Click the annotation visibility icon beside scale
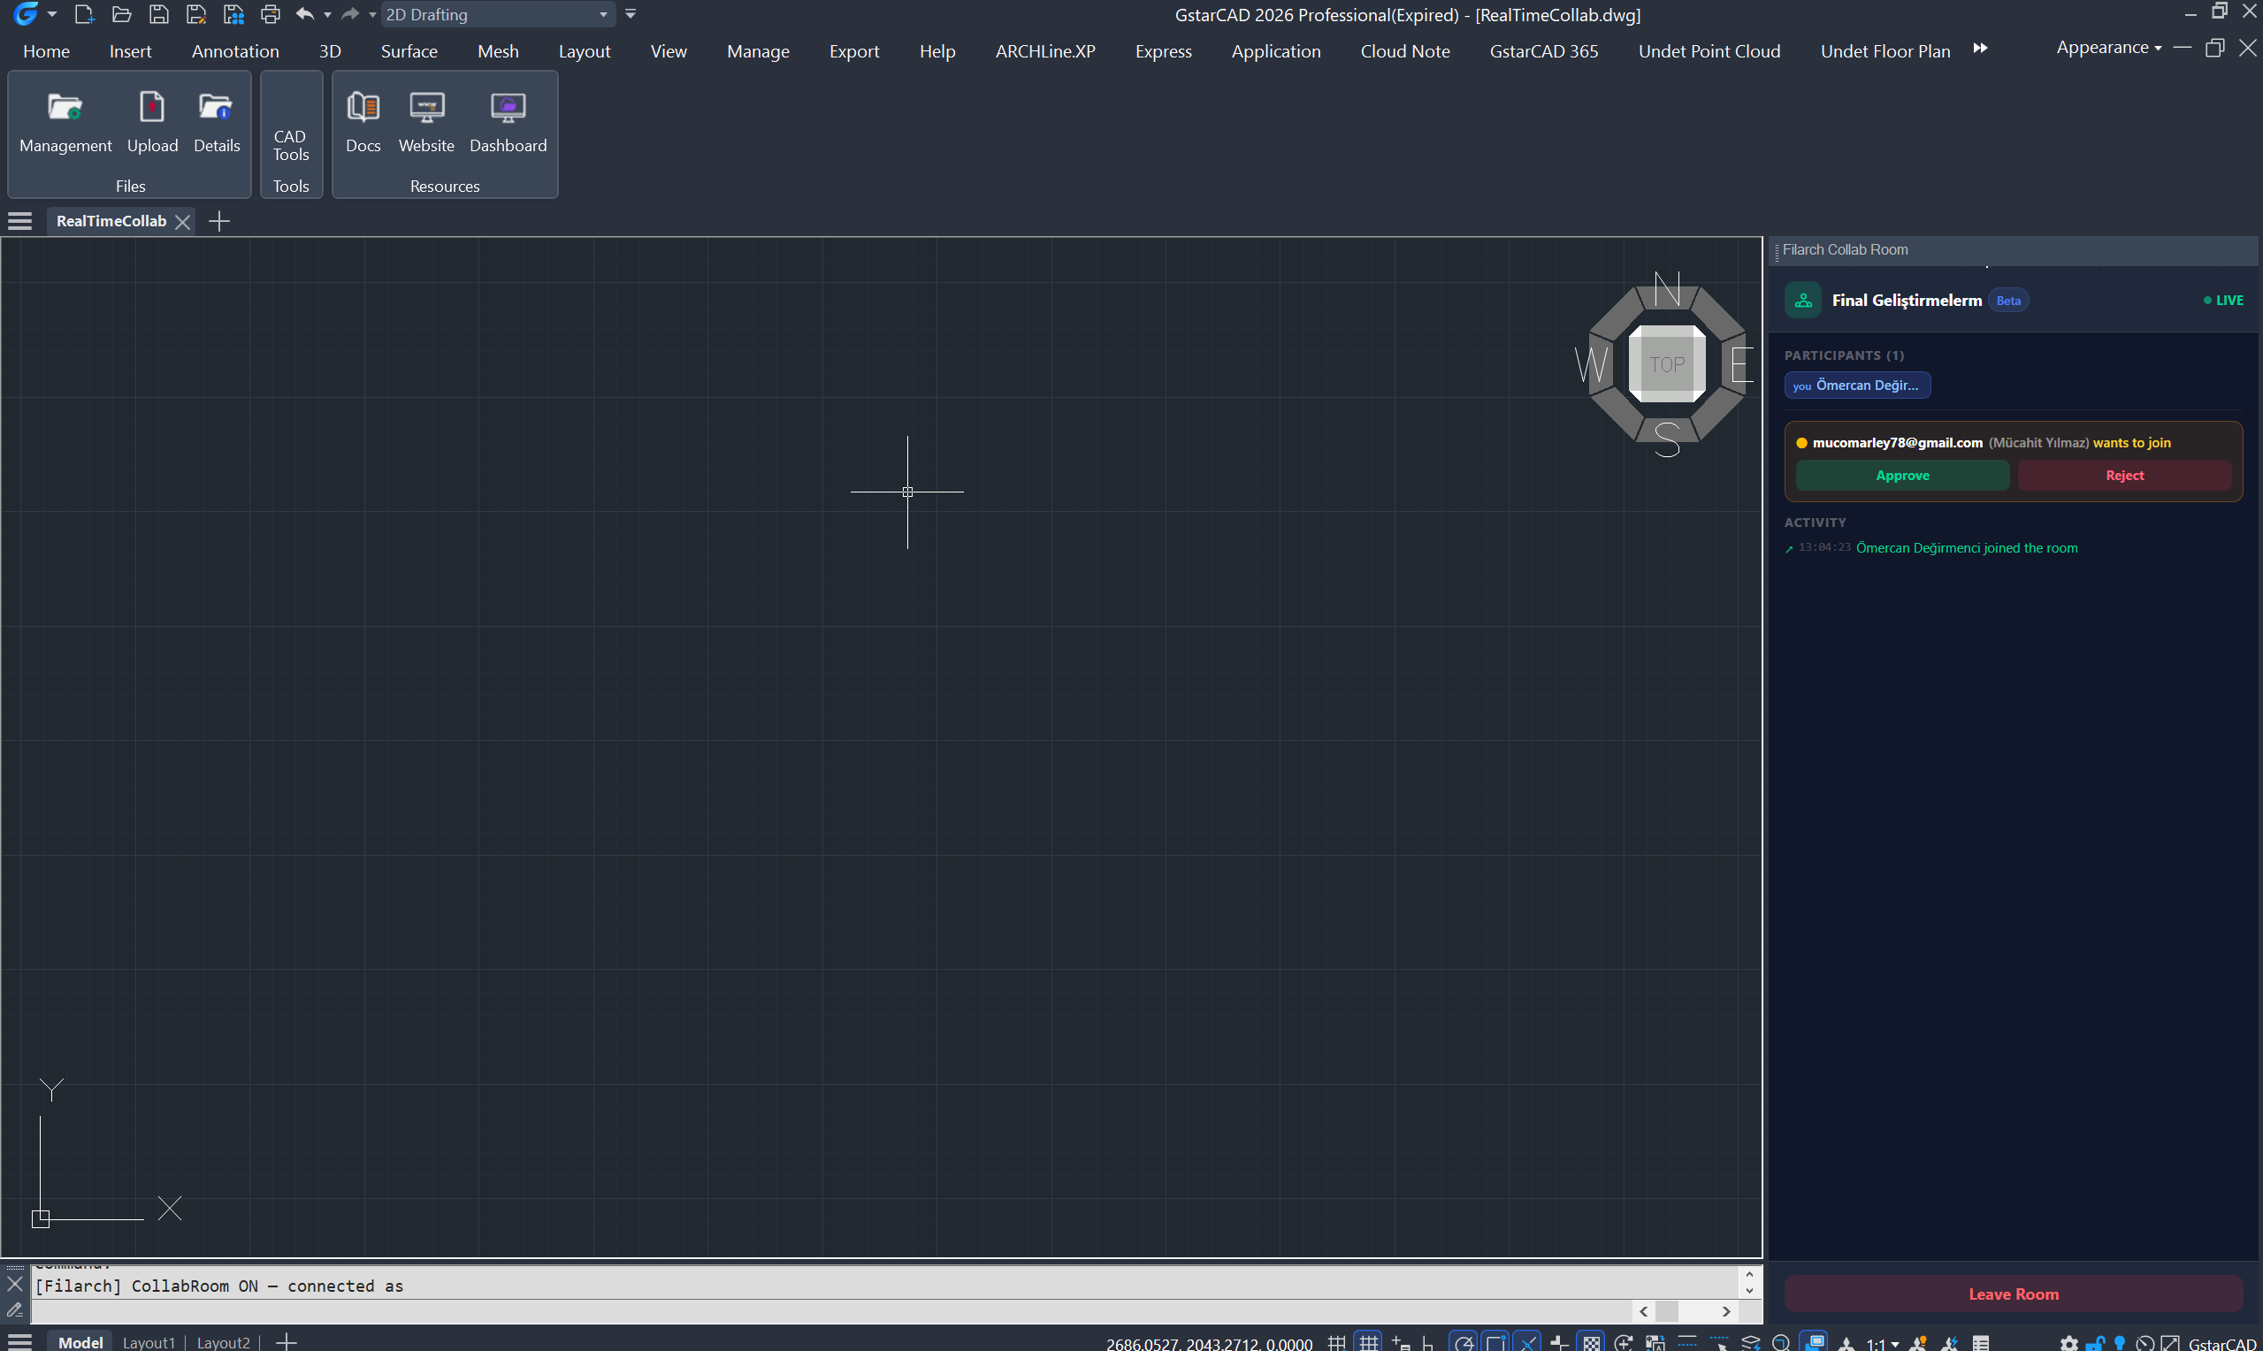Image resolution: width=2263 pixels, height=1351 pixels. [x=1917, y=1343]
